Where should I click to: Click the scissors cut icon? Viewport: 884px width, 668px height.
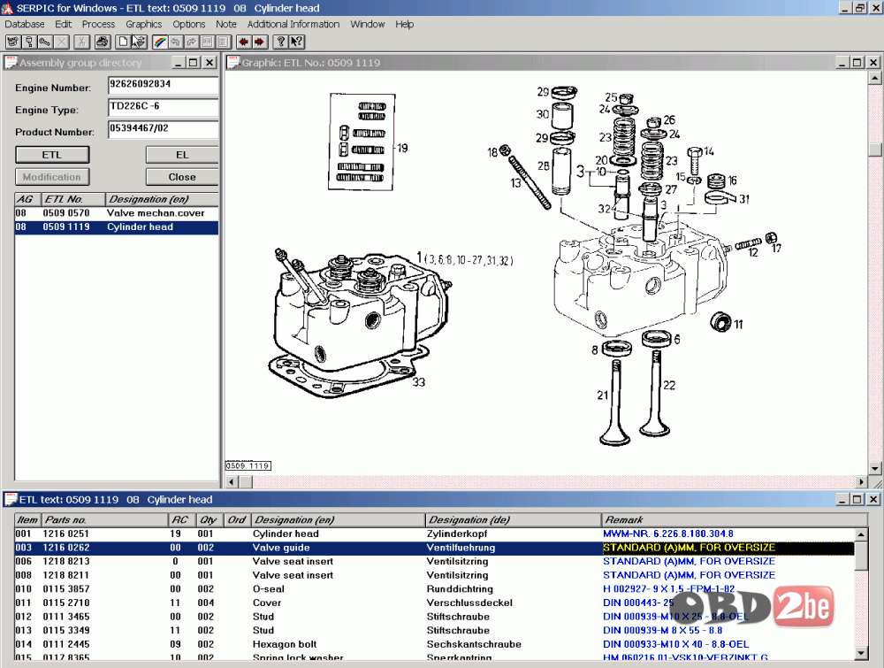pyautogui.click(x=81, y=42)
